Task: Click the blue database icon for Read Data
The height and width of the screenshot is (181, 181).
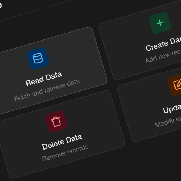Action: pos(38,58)
